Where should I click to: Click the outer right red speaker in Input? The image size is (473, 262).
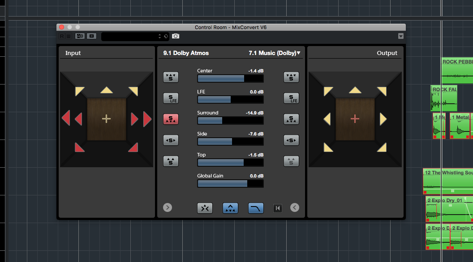point(147,119)
